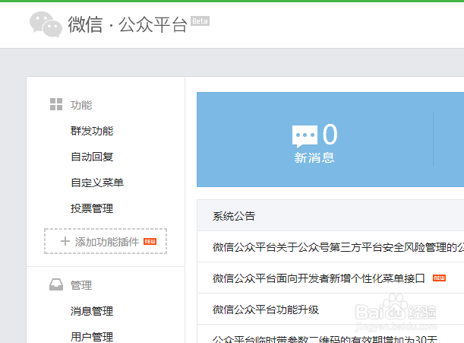Click the Beta badge
This screenshot has width=464, height=343.
[x=200, y=21]
